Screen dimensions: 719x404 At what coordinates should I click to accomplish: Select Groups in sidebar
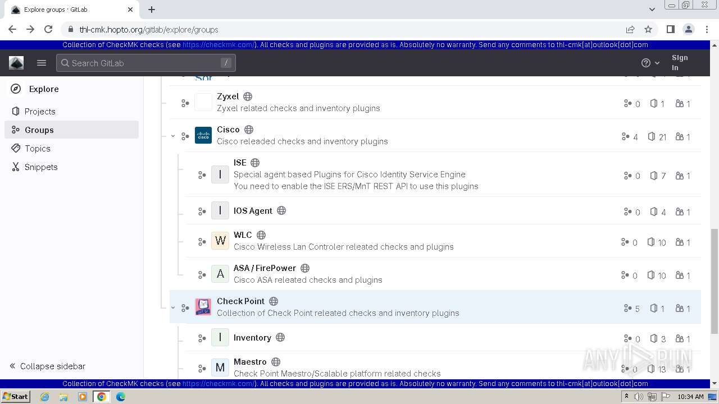71,130
